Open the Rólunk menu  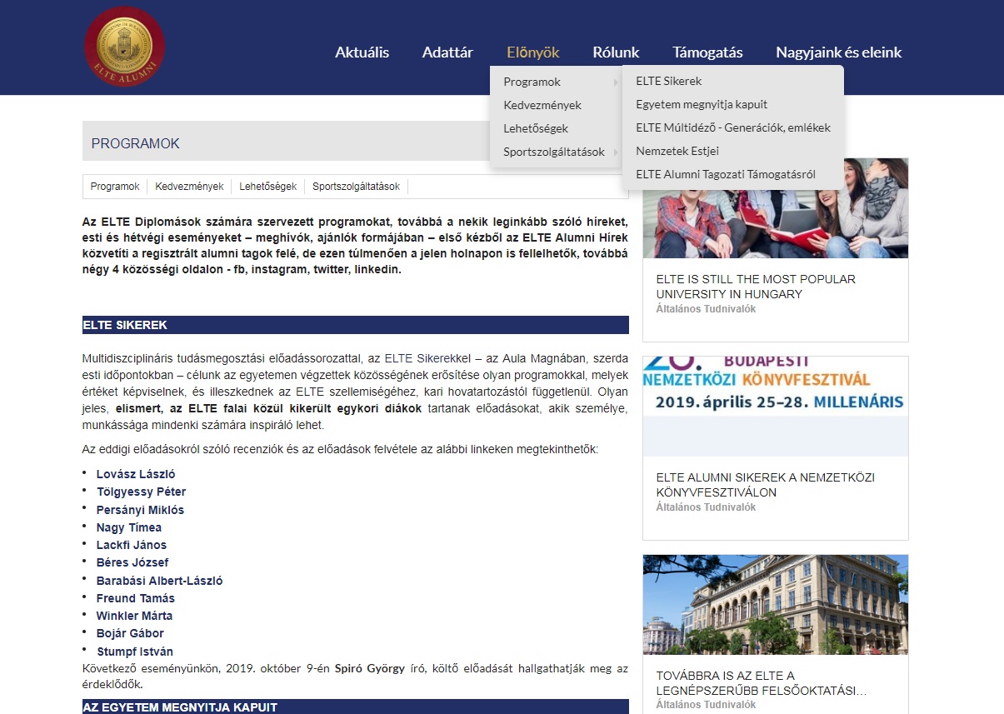tap(616, 52)
